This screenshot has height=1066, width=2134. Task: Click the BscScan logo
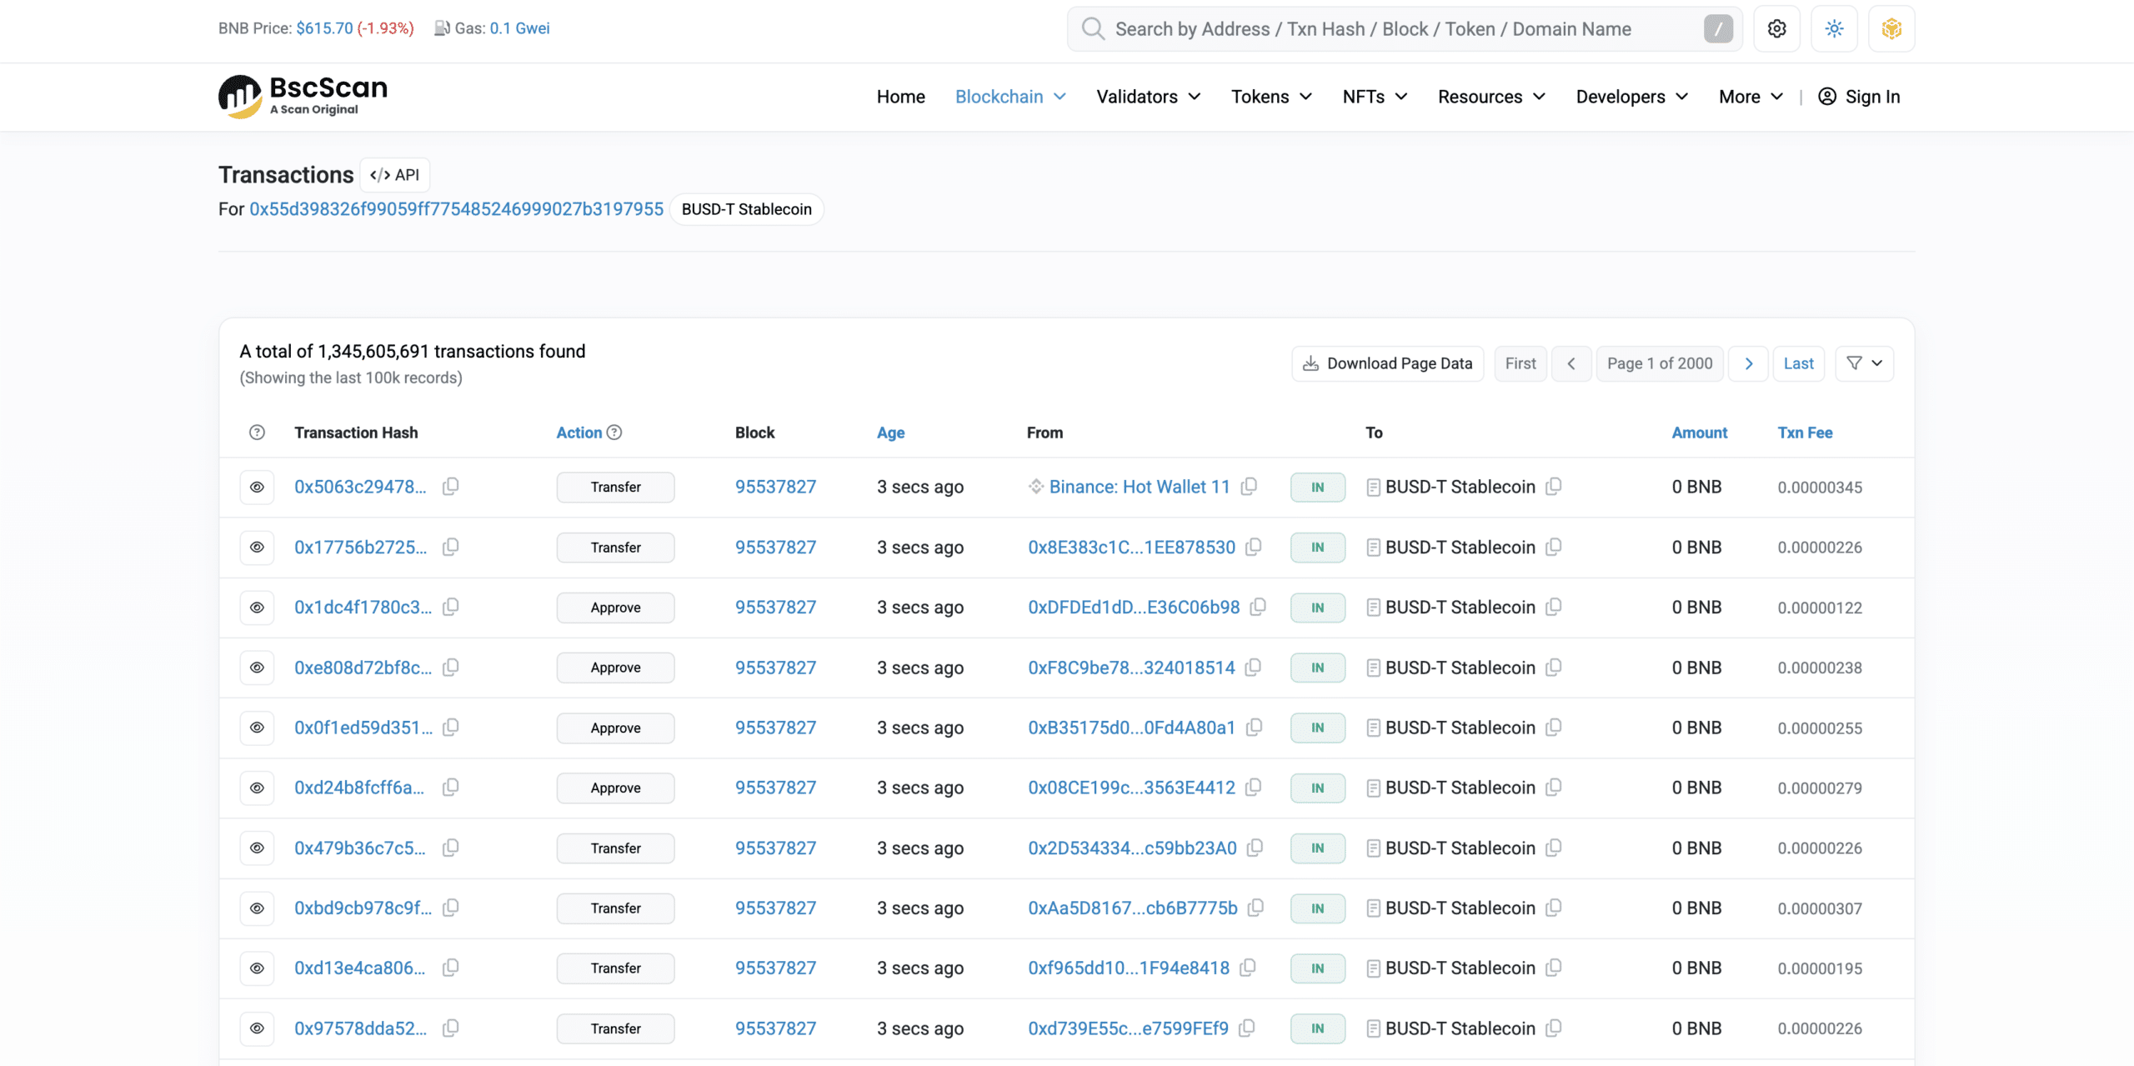(302, 95)
